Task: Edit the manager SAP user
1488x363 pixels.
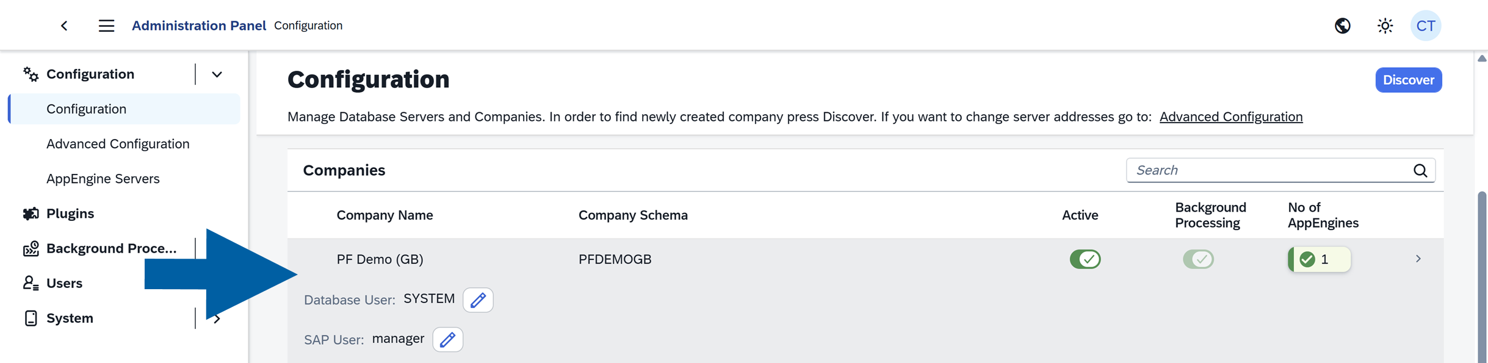Action: pos(447,339)
